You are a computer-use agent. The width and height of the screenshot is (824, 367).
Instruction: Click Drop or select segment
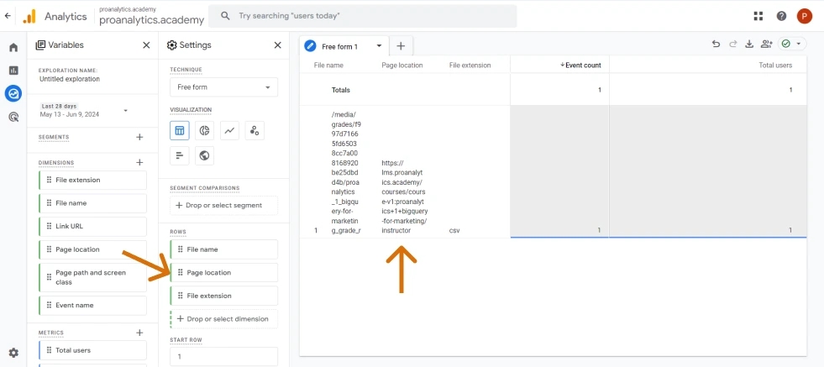pyautogui.click(x=224, y=205)
